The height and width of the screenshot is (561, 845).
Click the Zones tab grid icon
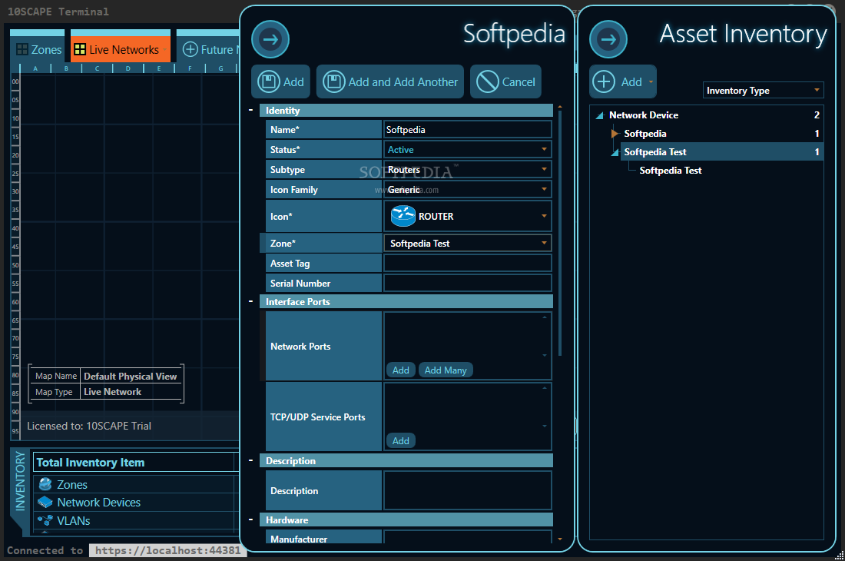click(x=22, y=50)
